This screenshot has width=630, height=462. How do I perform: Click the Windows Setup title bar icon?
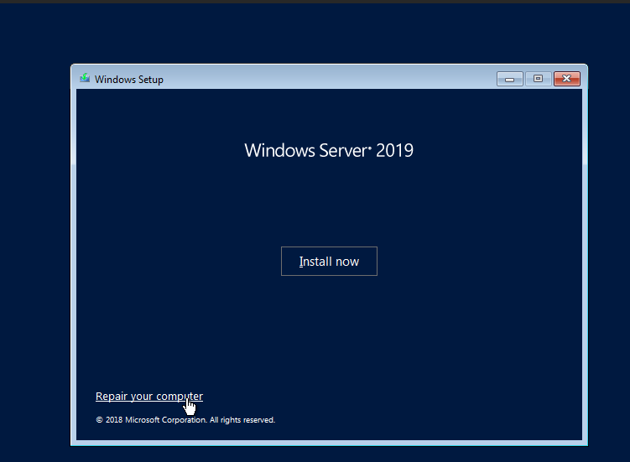(x=85, y=79)
